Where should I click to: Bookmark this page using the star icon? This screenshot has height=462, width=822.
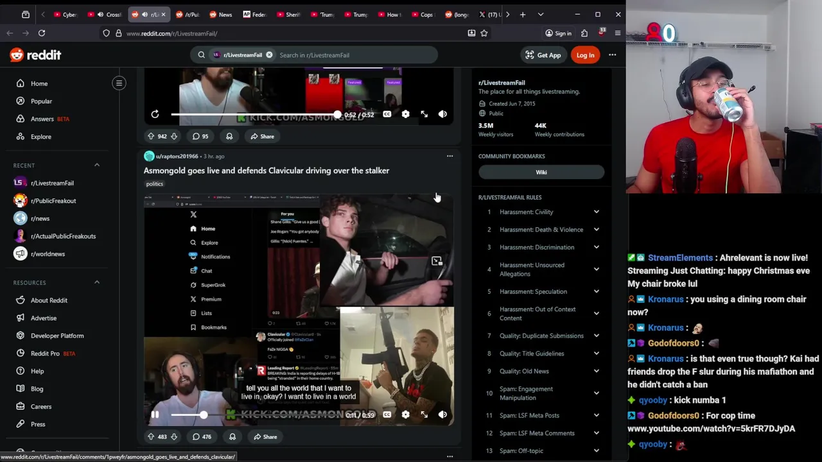pos(484,33)
